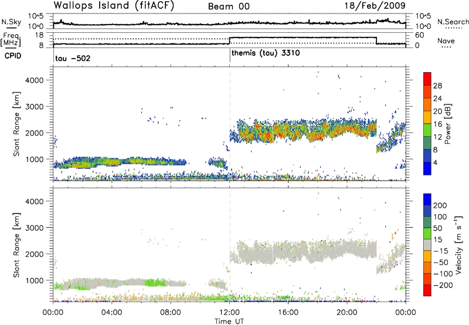This screenshot has width=469, height=325.
Task: Click the '2000' tick of the velocity panel
Action: 35,255
